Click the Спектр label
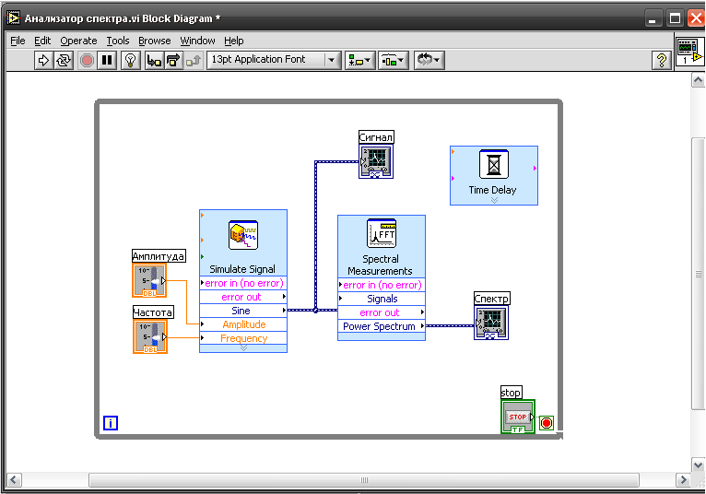 (491, 298)
